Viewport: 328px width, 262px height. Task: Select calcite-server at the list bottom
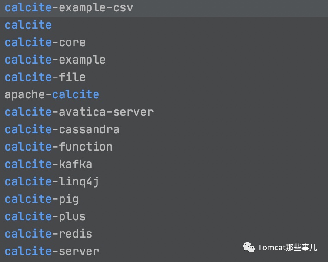(x=52, y=252)
